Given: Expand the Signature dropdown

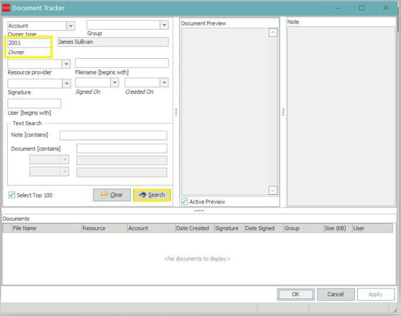Looking at the screenshot, I should 66,83.
